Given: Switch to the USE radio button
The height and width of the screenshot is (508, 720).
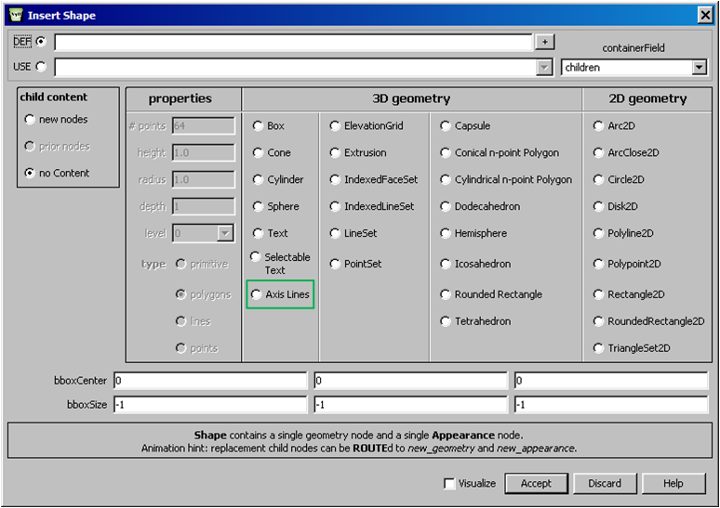Looking at the screenshot, I should pyautogui.click(x=41, y=67).
